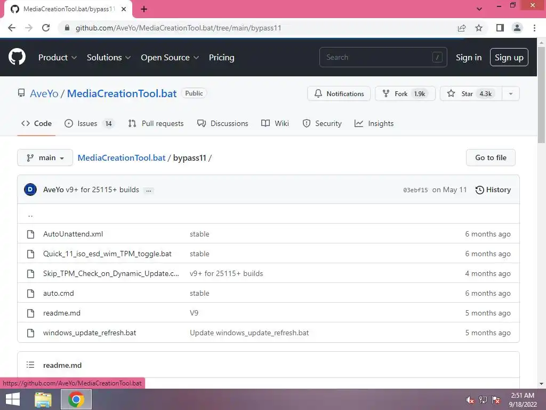Screen dimensions: 546x410
Task: Open readme.md file in list
Action: [62, 313]
